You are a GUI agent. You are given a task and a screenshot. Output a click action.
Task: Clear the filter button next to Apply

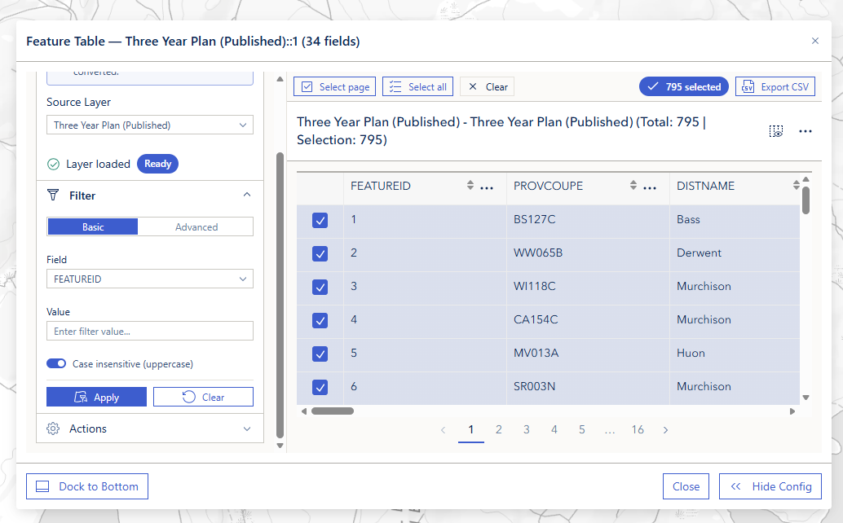tap(203, 397)
